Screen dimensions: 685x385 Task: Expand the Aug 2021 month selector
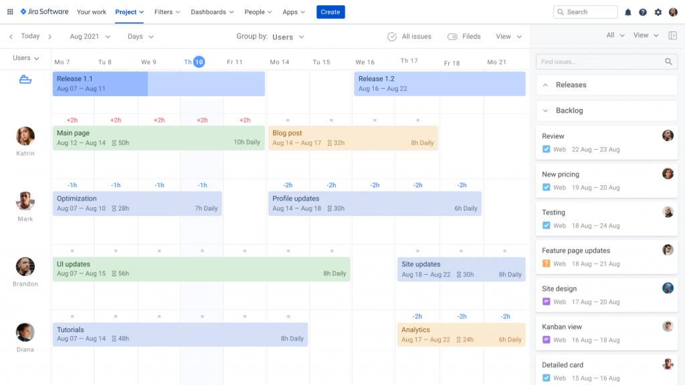(x=89, y=36)
